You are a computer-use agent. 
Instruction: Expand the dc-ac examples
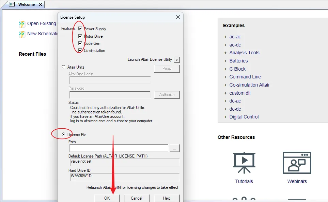click(225, 101)
